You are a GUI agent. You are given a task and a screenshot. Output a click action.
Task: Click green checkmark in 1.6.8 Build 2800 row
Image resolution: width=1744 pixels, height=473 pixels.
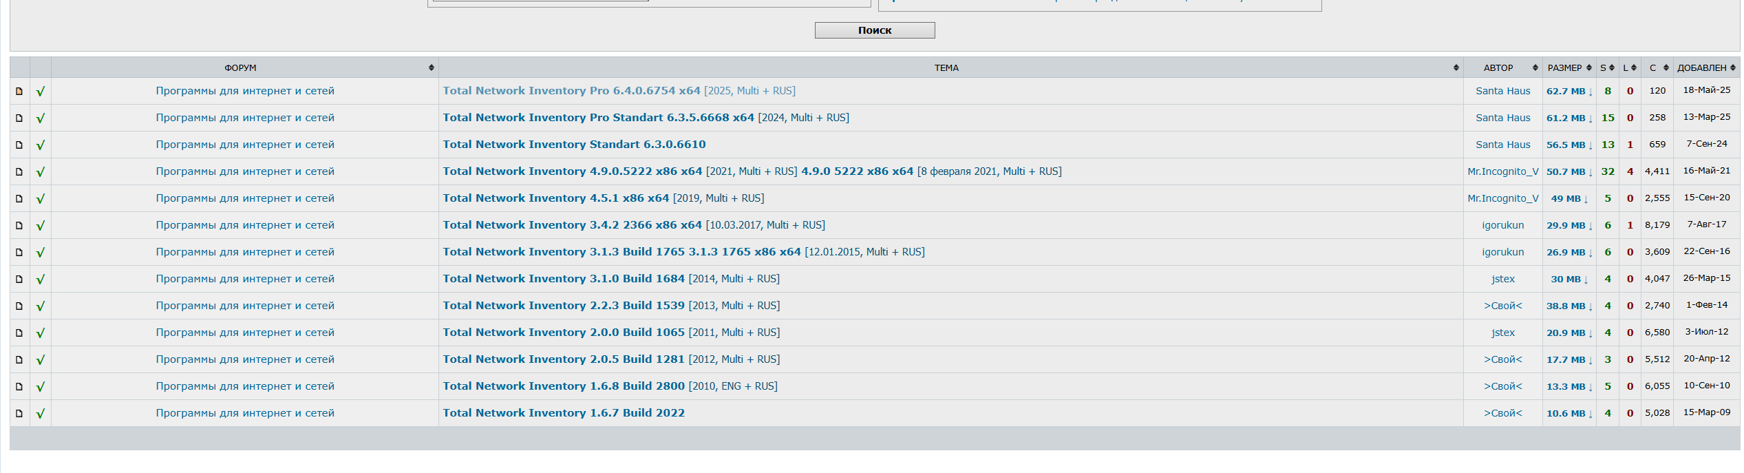point(41,386)
